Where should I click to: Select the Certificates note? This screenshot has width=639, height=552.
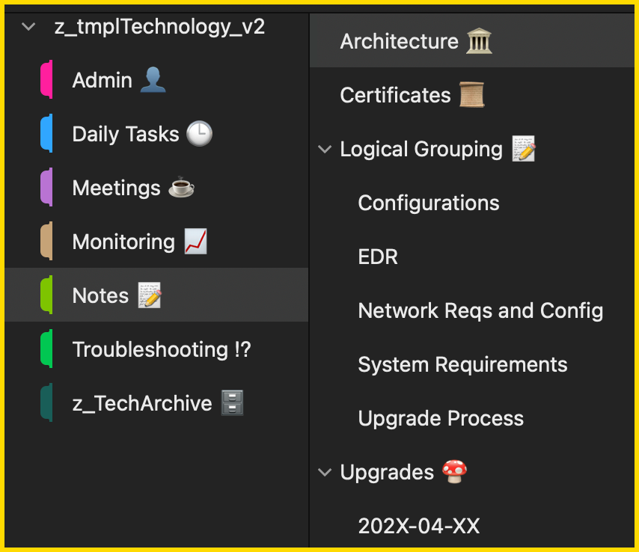[395, 94]
